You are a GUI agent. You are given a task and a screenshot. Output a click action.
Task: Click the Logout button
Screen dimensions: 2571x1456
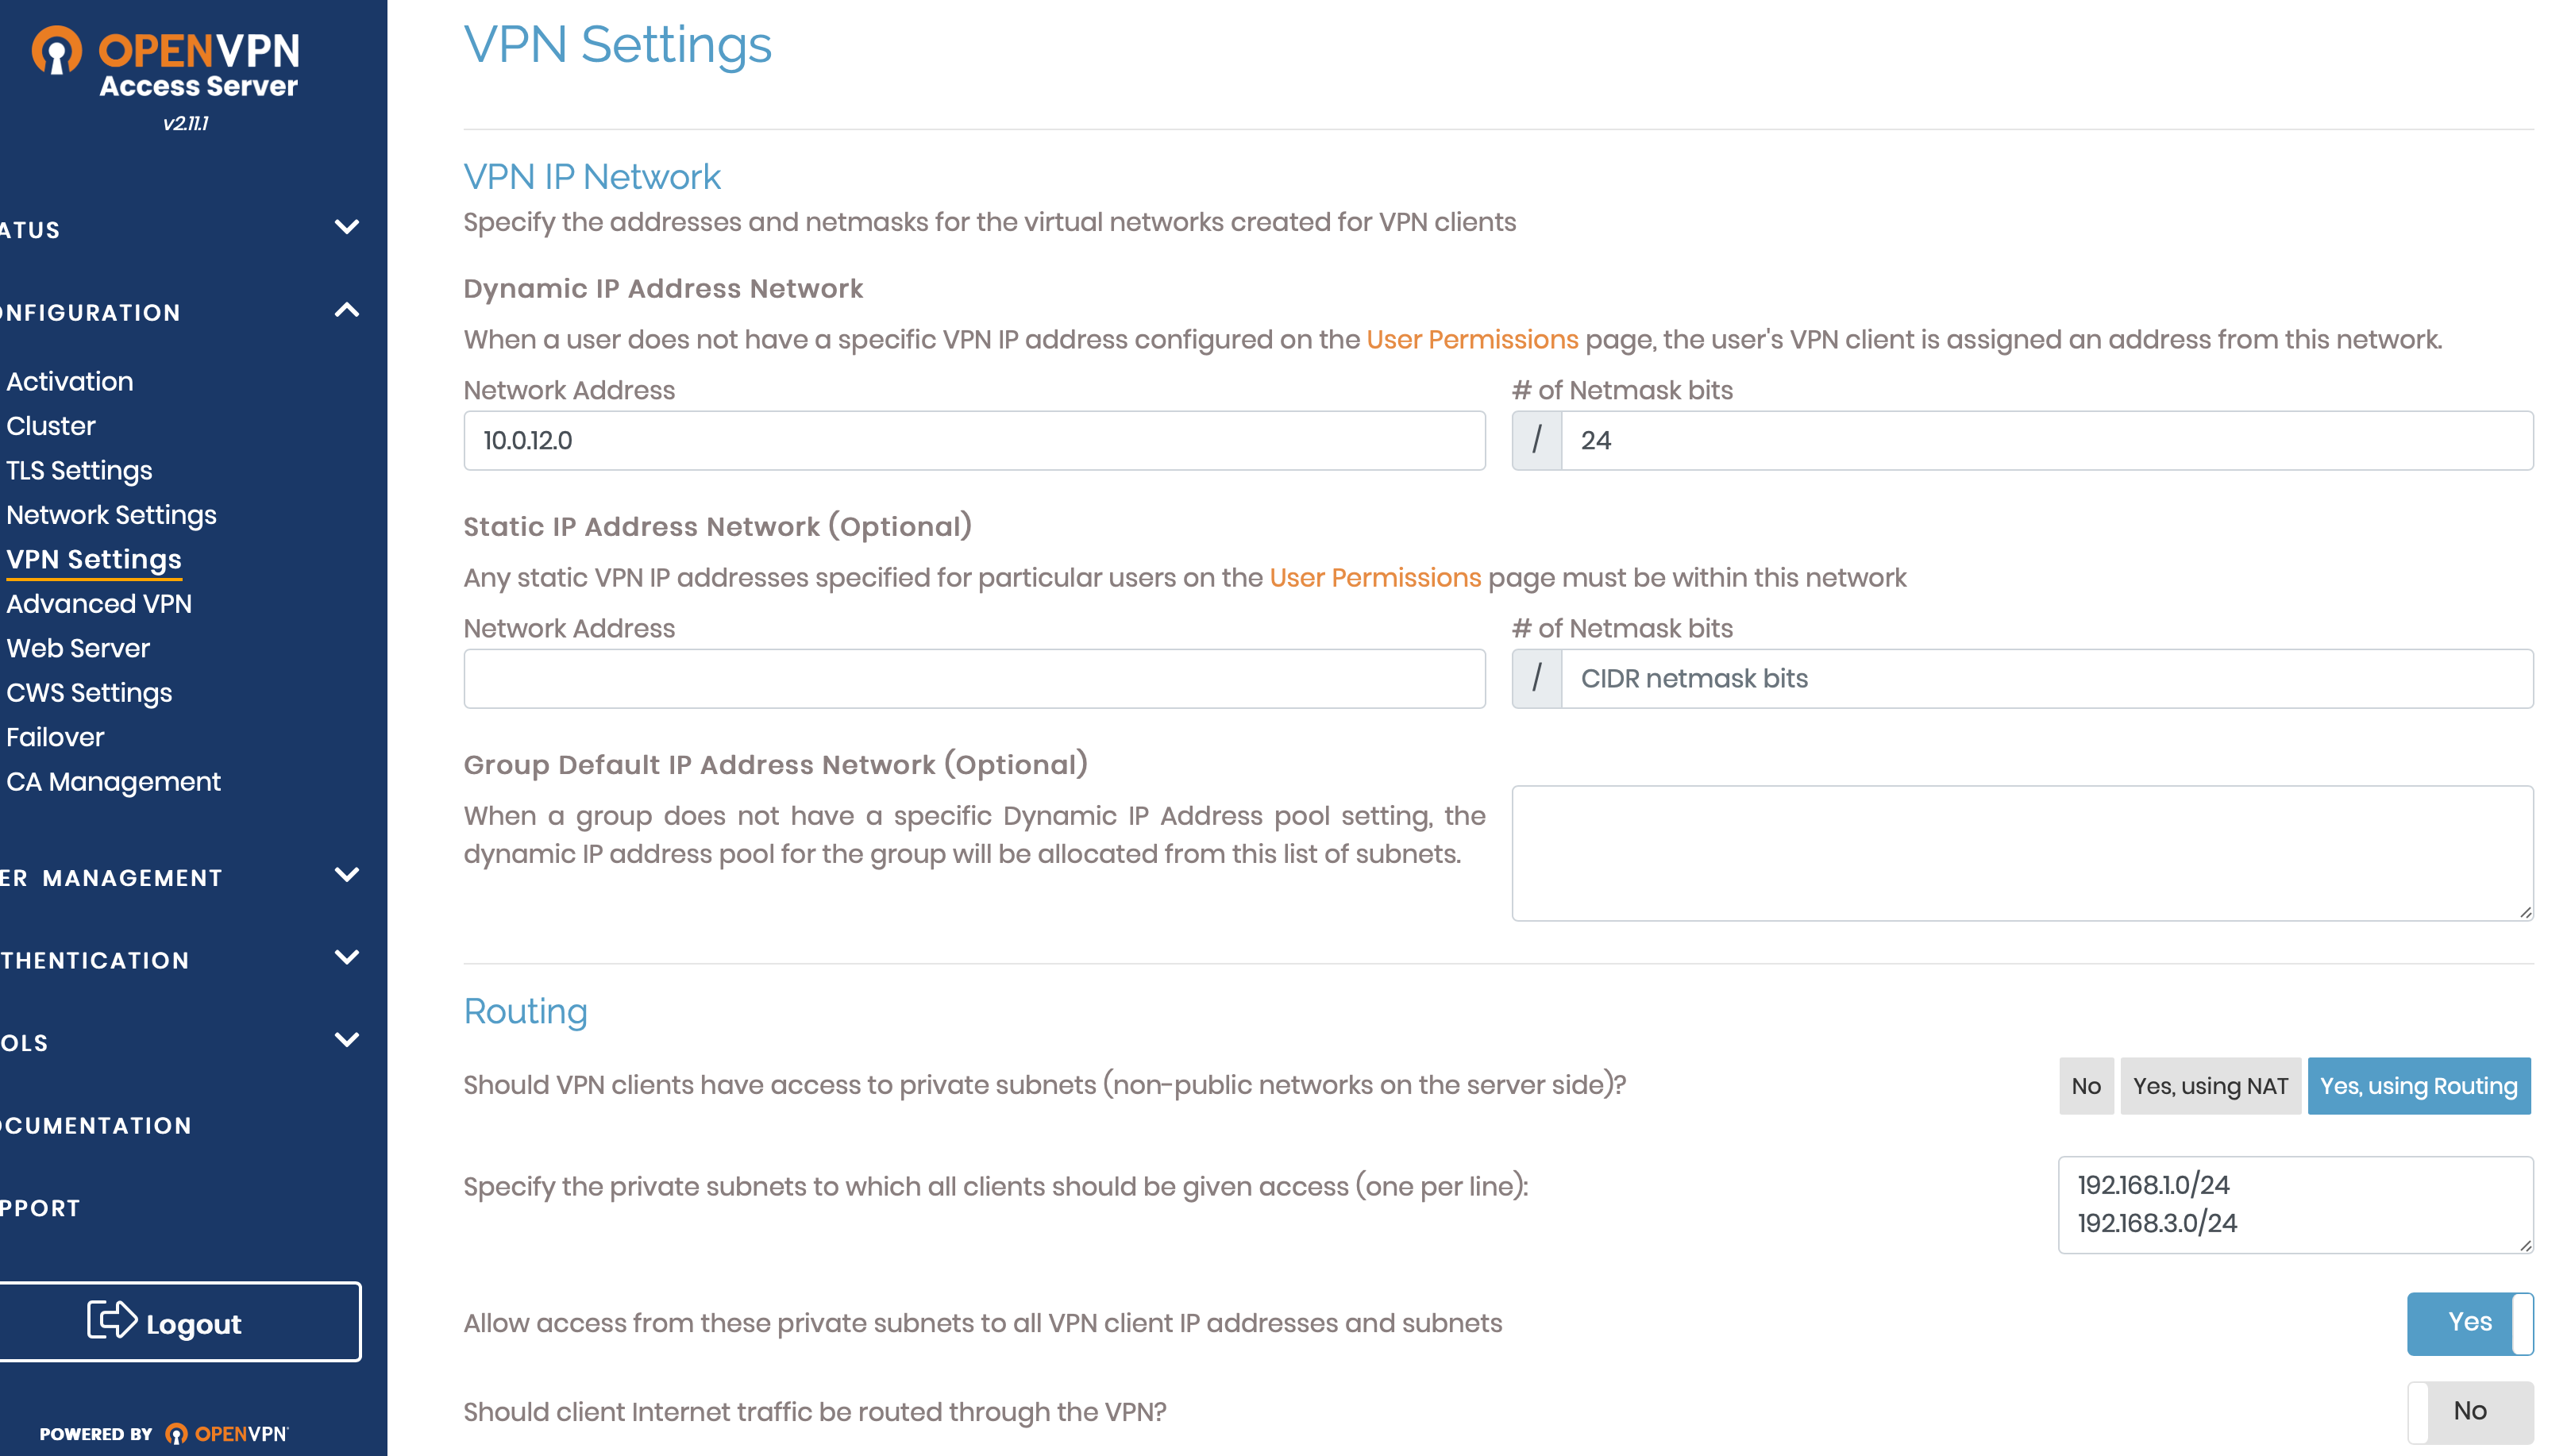pos(180,1322)
